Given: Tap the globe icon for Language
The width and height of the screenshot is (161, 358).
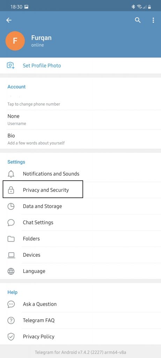Looking at the screenshot, I should coord(11,271).
